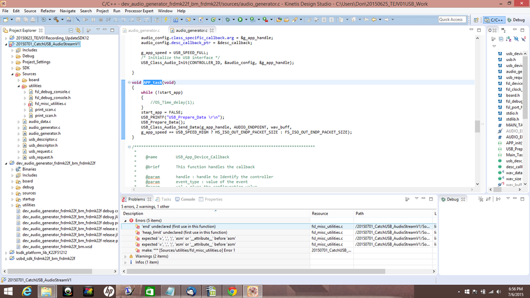Click the Sort icon in Outline toolbar
The image size is (530, 298).
tap(509, 39)
